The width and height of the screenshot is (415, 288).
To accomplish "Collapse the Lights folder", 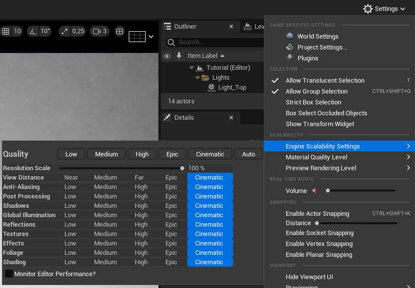I will point(198,78).
